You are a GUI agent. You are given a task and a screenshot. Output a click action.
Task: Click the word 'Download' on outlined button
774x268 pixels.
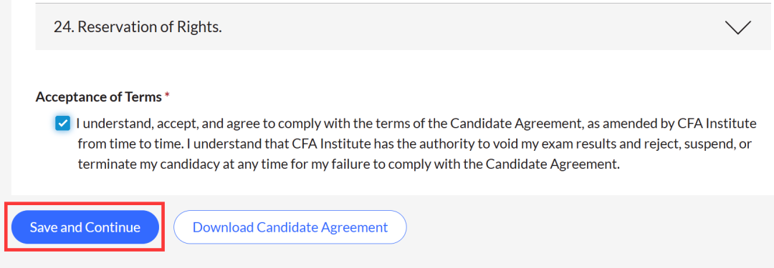222,227
